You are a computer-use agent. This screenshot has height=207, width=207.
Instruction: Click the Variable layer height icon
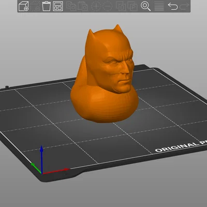pos(159,6)
